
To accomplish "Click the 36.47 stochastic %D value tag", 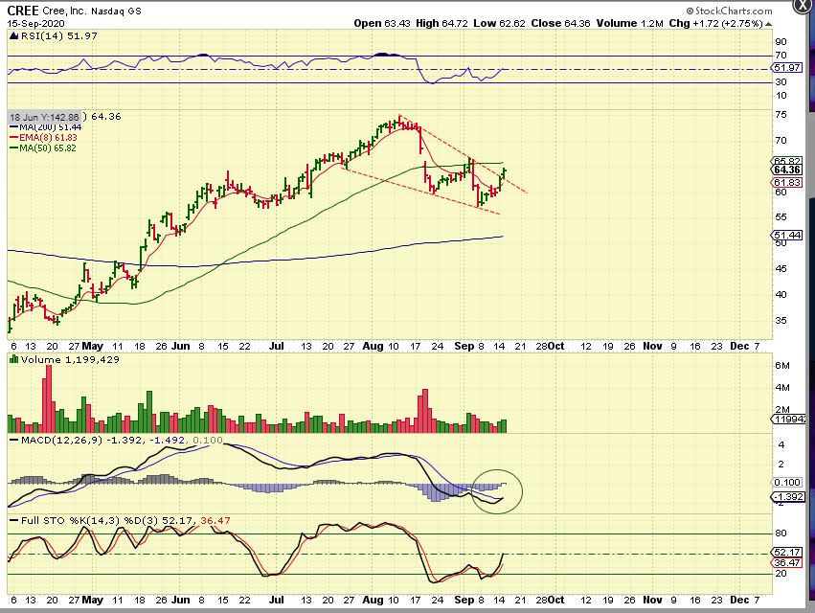I will (786, 564).
